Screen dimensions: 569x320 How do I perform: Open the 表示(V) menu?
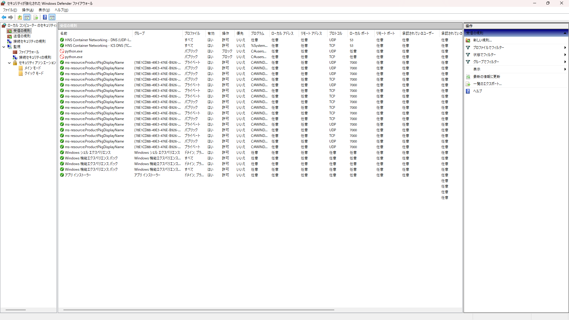click(x=44, y=10)
